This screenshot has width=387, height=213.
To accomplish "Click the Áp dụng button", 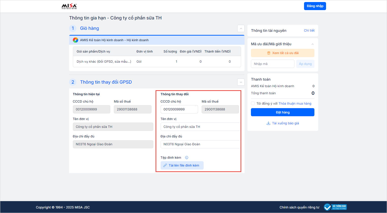I will 305,64.
